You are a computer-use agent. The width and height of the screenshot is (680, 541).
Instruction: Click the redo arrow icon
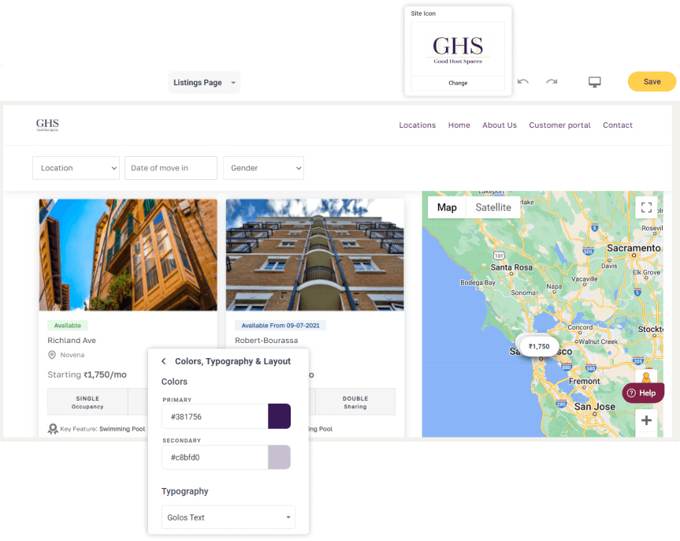tap(552, 82)
